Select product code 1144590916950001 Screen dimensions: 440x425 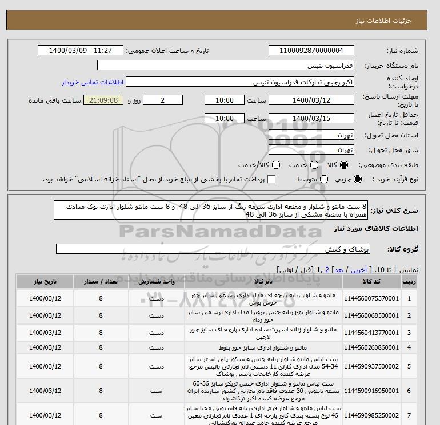point(371,391)
